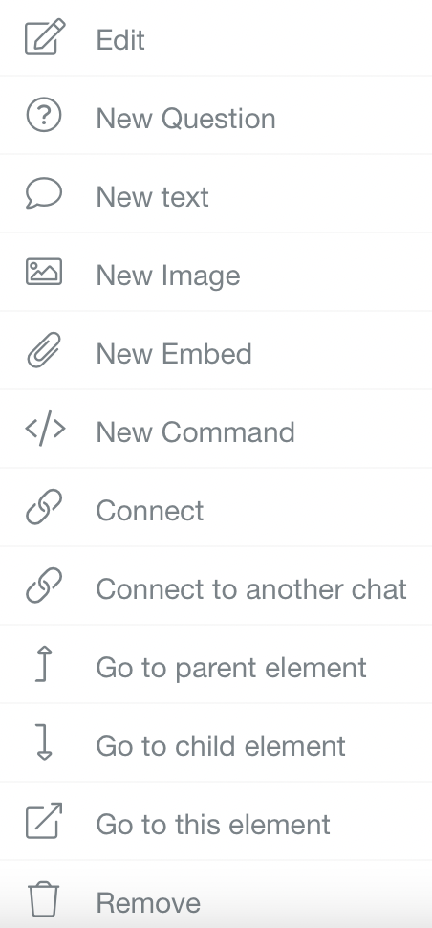Click the code brackets command icon

(x=44, y=429)
